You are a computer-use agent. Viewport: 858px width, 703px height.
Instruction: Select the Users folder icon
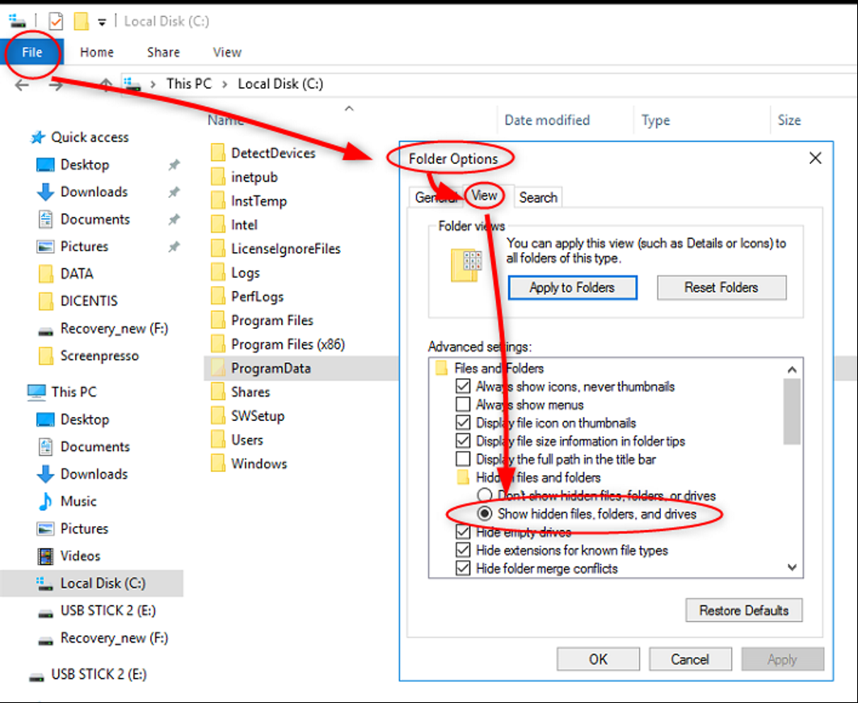click(218, 440)
